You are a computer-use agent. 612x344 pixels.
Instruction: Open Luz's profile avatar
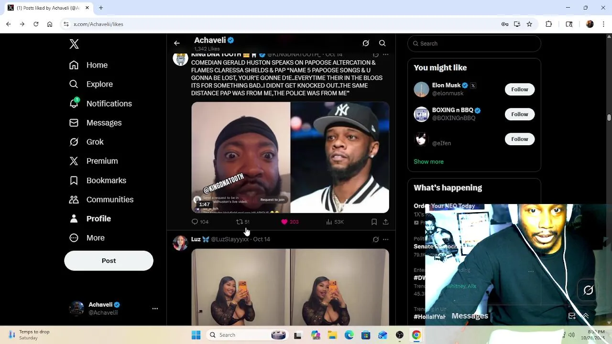coord(180,243)
